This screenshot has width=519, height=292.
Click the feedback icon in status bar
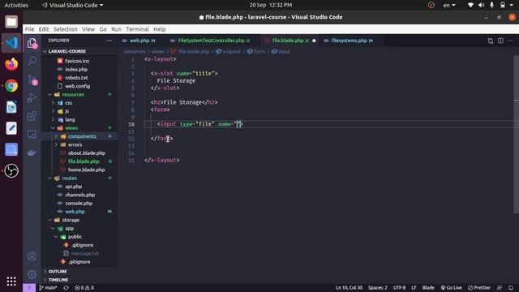click(x=500, y=288)
